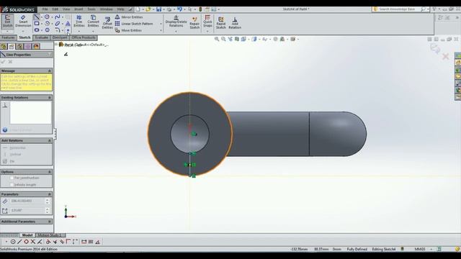Viewport: 461px width, 259px height.
Task: Open Linear Sketch Pattern dropdown arrow
Action: point(161,24)
